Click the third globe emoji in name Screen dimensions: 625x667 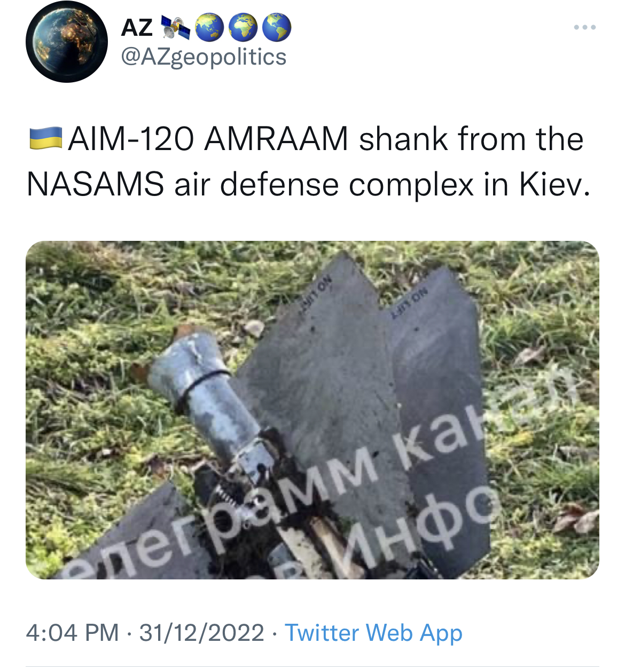click(277, 28)
